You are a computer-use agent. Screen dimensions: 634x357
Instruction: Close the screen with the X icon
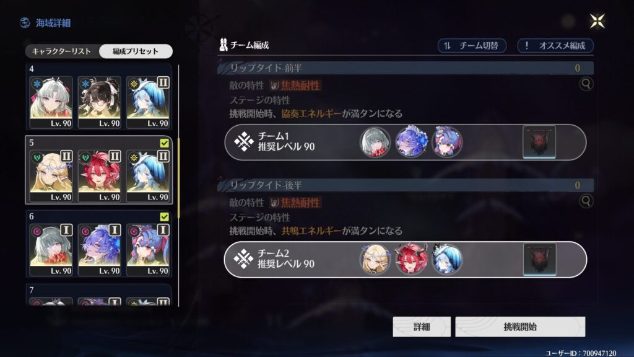point(597,21)
